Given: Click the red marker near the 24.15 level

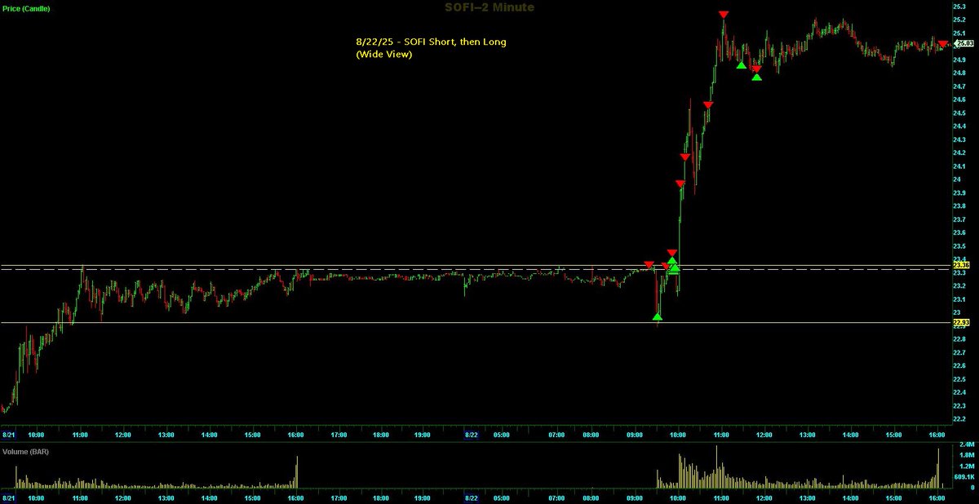Looking at the screenshot, I should 685,157.
